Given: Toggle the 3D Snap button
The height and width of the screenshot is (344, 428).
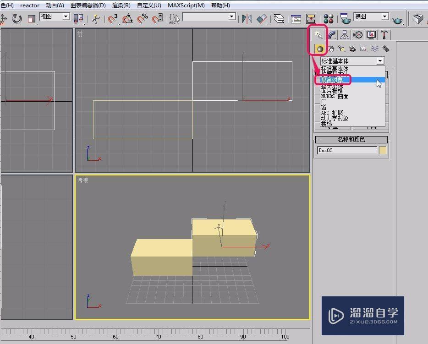Looking at the screenshot, I should (x=112, y=19).
